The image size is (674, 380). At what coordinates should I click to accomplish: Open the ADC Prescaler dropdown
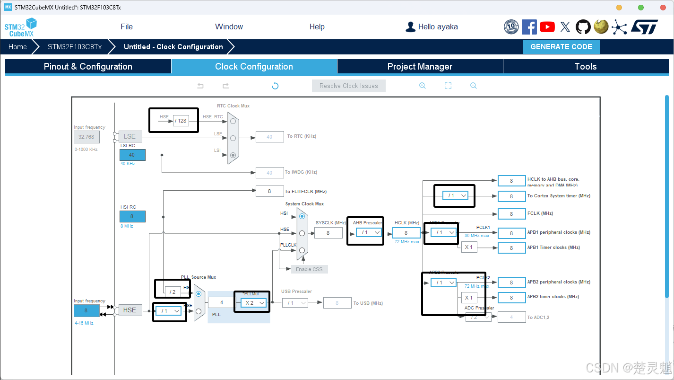pos(478,318)
